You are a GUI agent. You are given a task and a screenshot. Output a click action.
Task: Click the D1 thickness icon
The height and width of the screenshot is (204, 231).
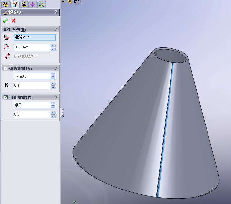click(7, 56)
